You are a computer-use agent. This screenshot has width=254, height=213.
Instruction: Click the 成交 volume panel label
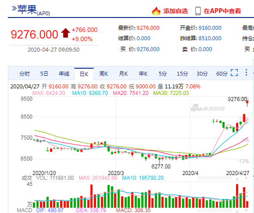click(x=27, y=178)
